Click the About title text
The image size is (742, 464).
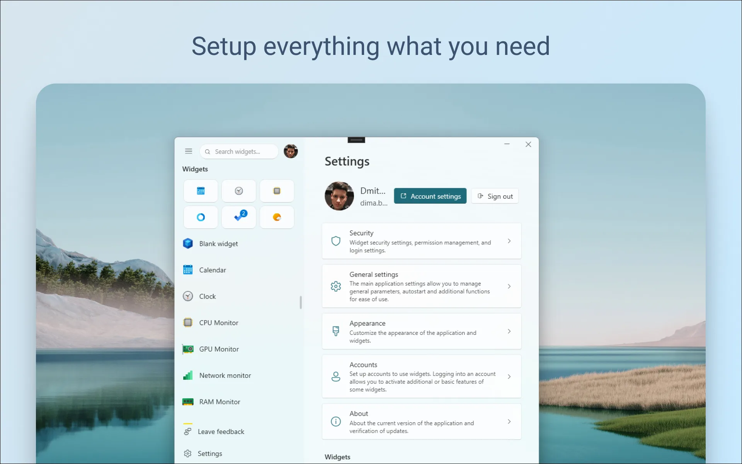coord(359,414)
